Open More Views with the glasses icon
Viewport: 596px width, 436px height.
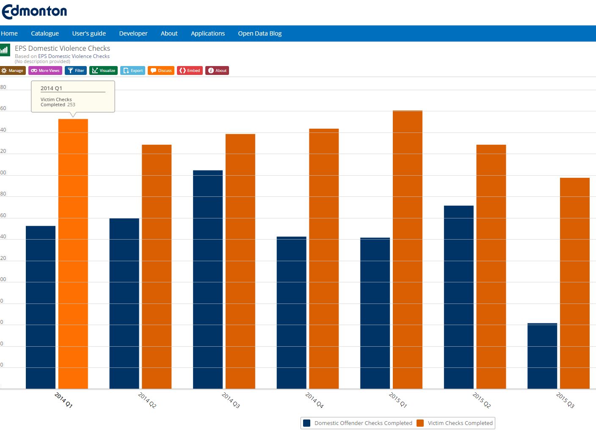(x=45, y=71)
